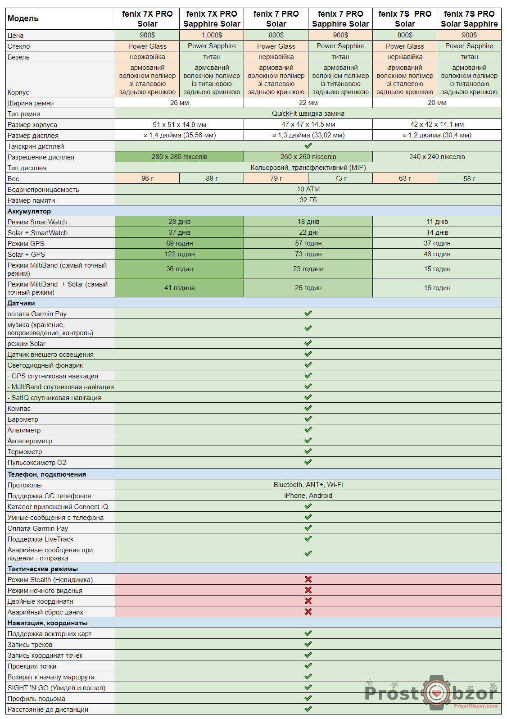Click the ProstObzor watch logo watermark
The height and width of the screenshot is (719, 507).
coord(436,692)
